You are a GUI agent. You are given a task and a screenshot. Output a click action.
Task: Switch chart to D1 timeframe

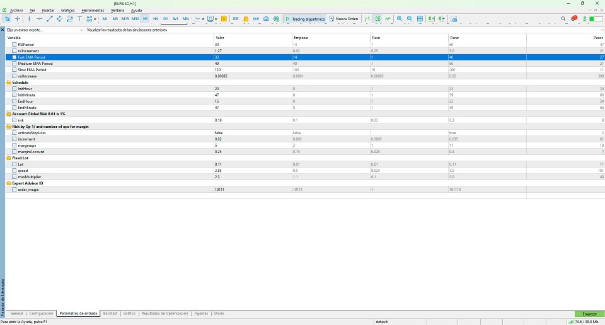165,18
